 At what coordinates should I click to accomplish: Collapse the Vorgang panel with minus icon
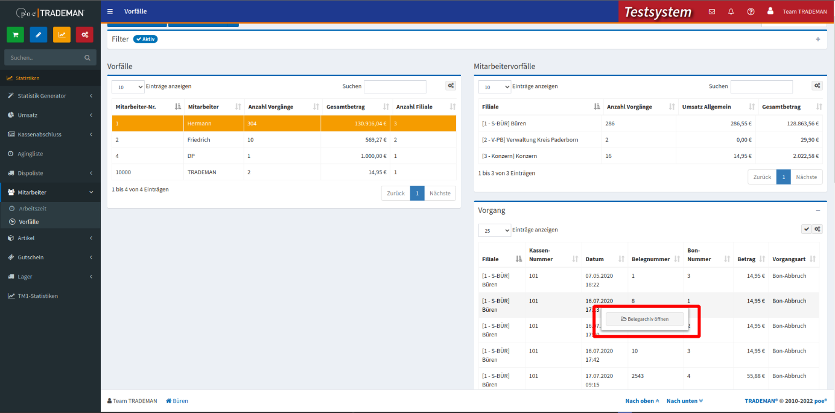tap(818, 210)
